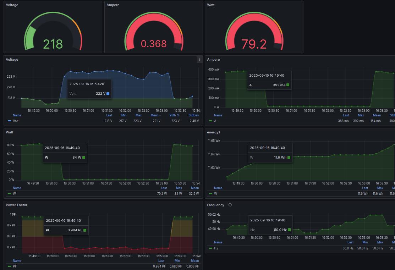Sort Watt legend by the Max column
Image resolution: width=395 pixels, height=270 pixels.
179,188
